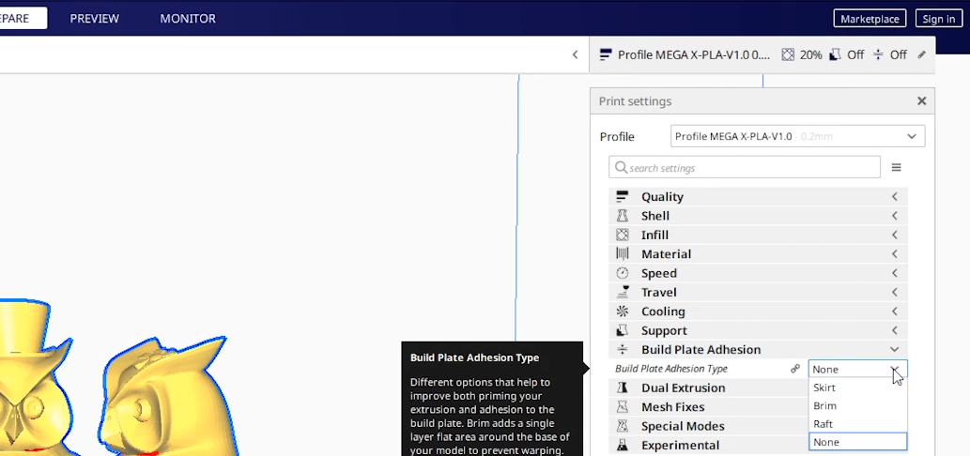Click the infill 20% icon in summary bar
Image resolution: width=970 pixels, height=456 pixels.
tap(788, 55)
